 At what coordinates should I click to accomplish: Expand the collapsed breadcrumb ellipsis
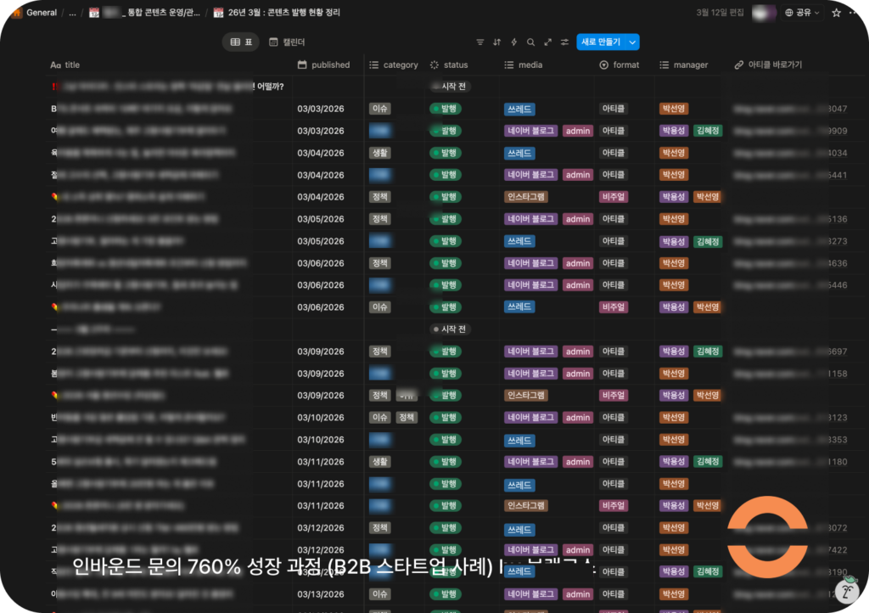tap(72, 13)
